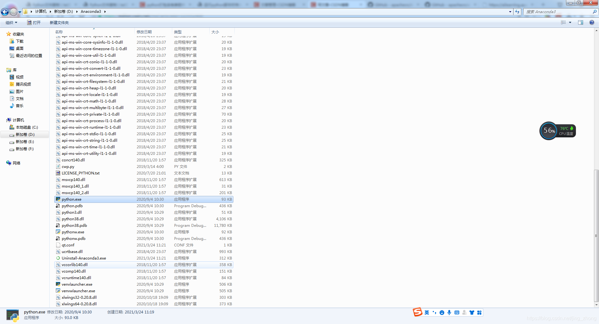Select the qt.conf file

[144, 245]
